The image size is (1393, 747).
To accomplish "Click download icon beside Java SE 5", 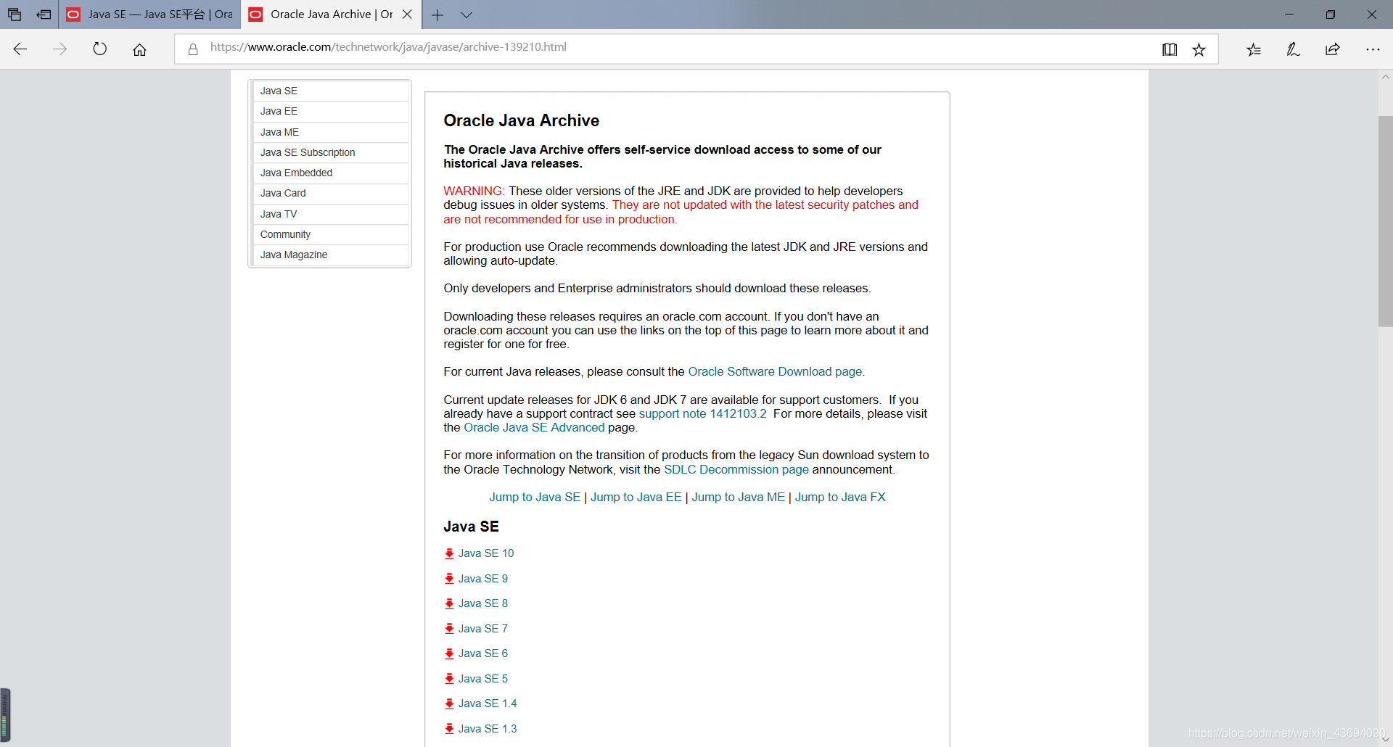I will tap(449, 679).
